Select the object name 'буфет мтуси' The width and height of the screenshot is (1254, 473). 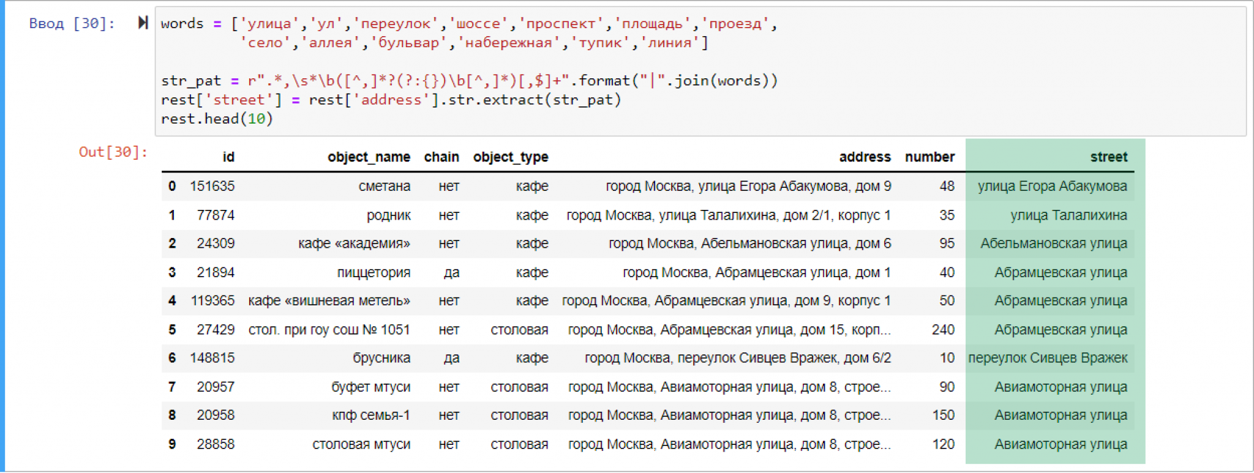pos(371,387)
